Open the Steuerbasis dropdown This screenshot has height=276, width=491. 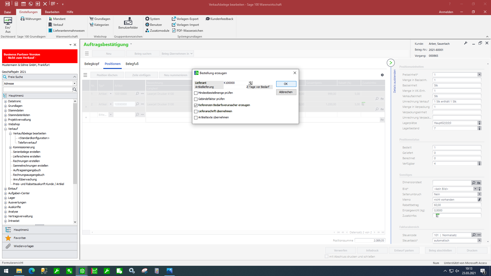click(x=479, y=240)
